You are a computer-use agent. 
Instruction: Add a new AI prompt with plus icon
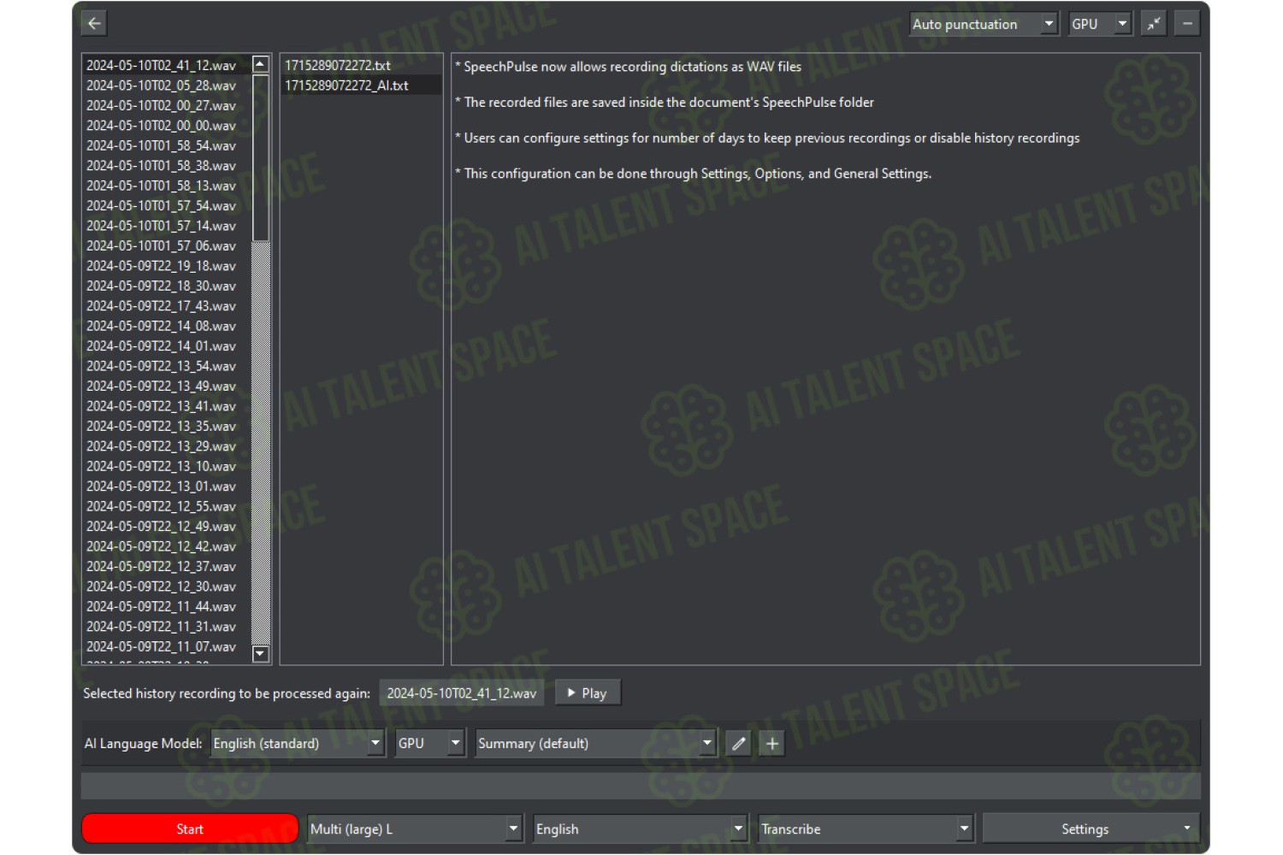pos(772,744)
